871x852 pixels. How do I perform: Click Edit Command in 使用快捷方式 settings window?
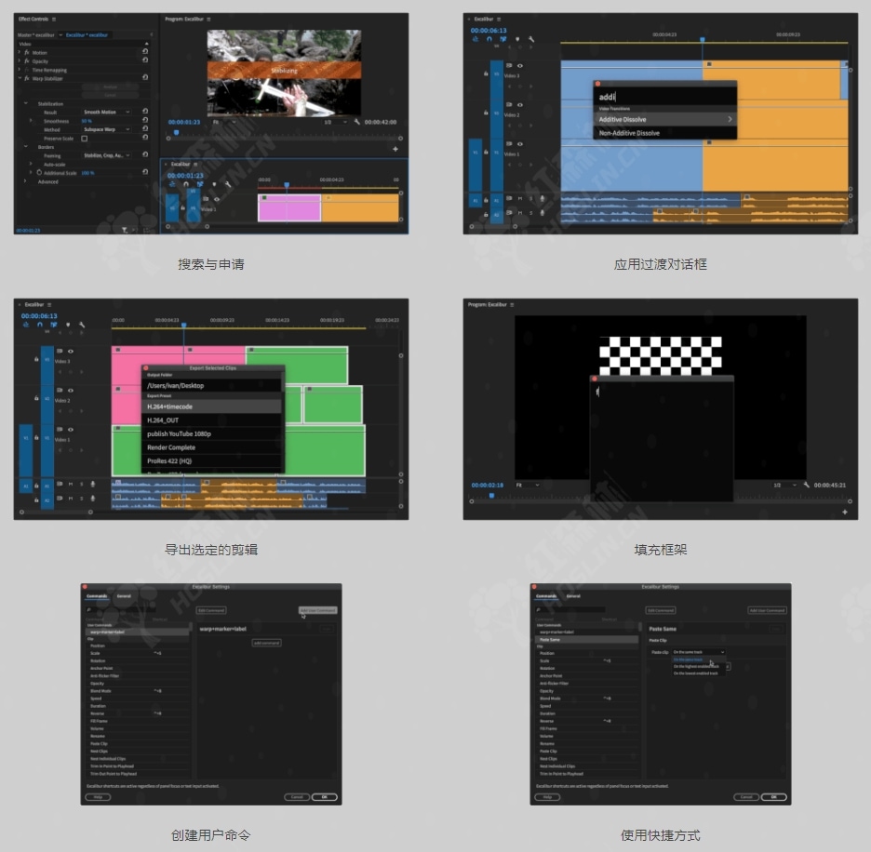point(661,610)
